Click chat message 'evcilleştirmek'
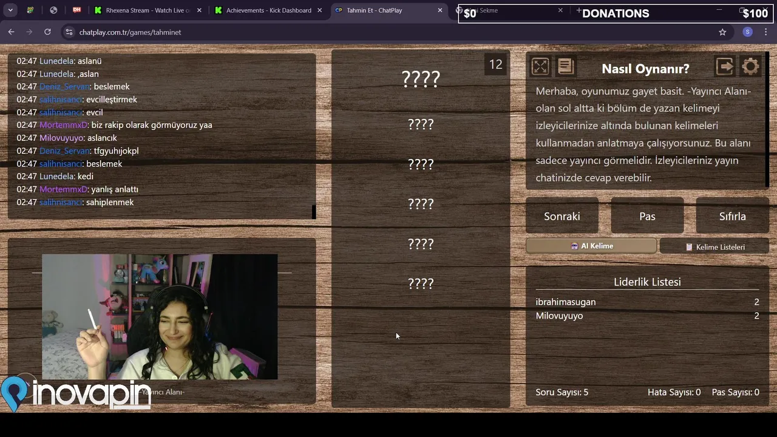 coord(112,100)
